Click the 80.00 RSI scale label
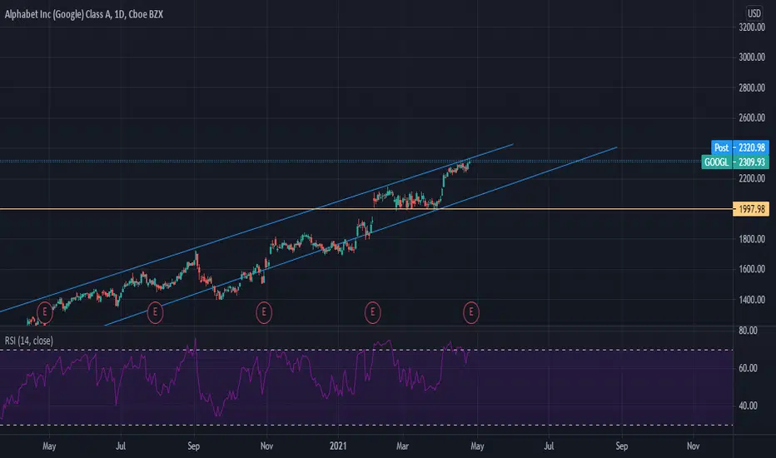Viewport: 776px width, 458px height. (x=748, y=331)
